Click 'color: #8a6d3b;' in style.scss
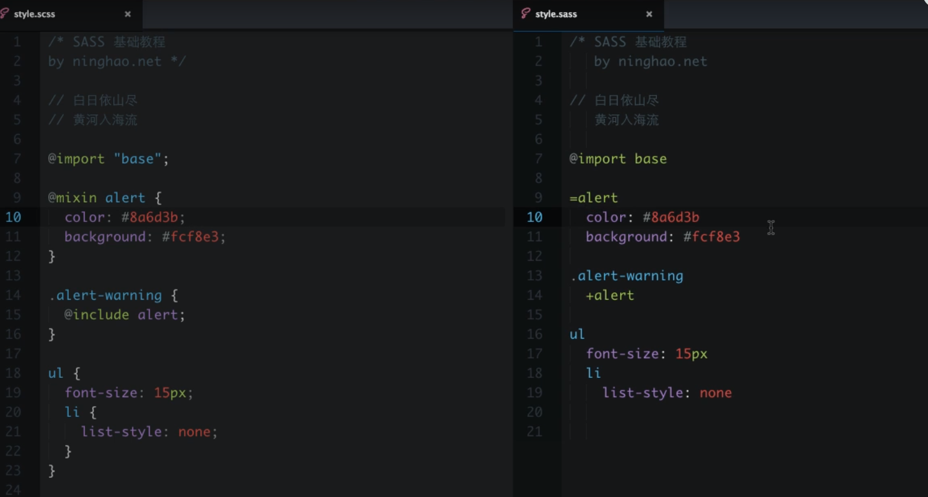 click(x=125, y=217)
